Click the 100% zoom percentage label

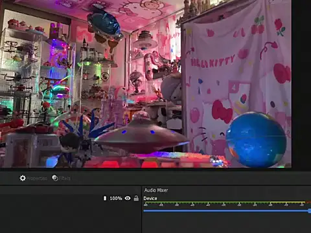pyautogui.click(x=116, y=198)
